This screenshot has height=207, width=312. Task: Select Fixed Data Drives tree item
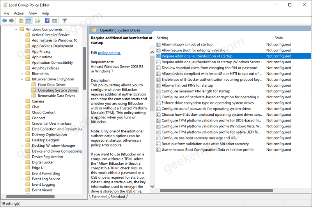(x=51, y=85)
